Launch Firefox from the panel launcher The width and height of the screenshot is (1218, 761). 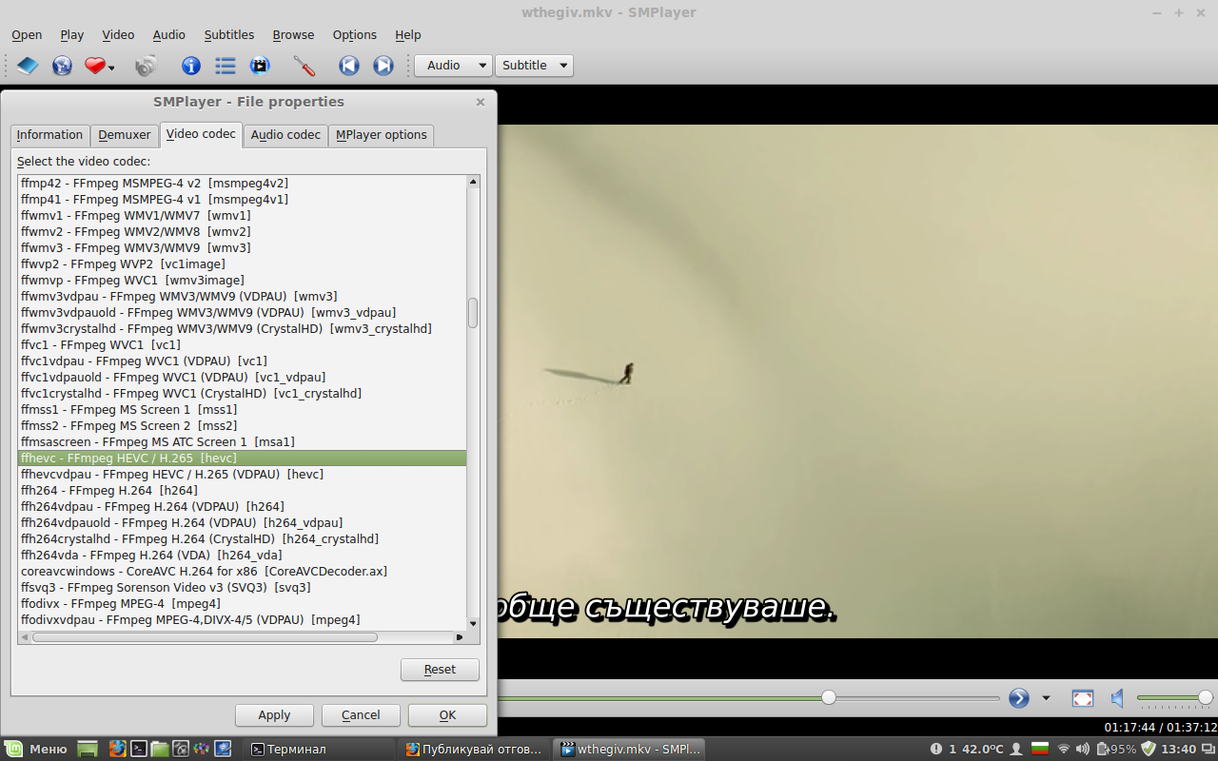[118, 749]
